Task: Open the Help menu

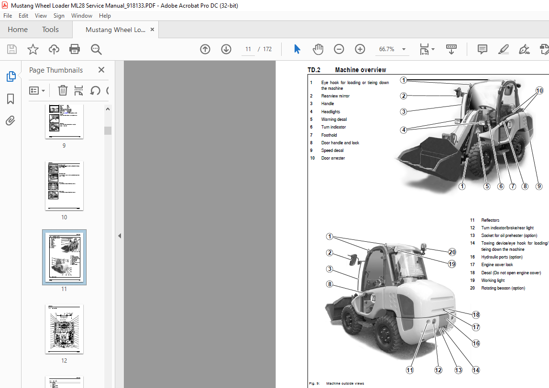Action: tap(105, 16)
